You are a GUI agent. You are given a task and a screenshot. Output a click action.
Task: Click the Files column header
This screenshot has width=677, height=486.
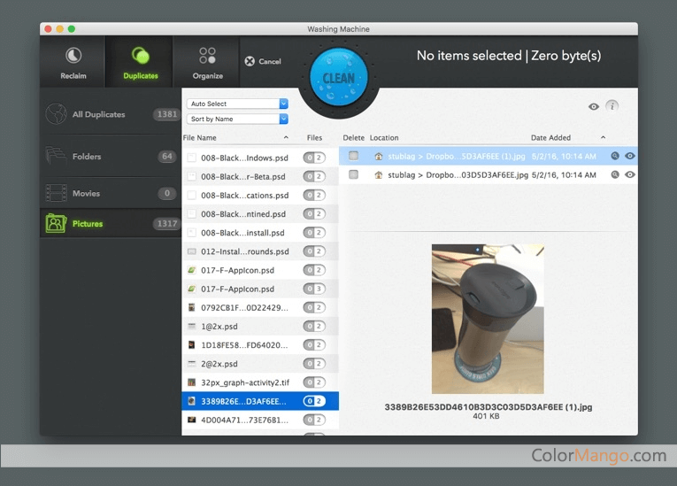coord(314,138)
